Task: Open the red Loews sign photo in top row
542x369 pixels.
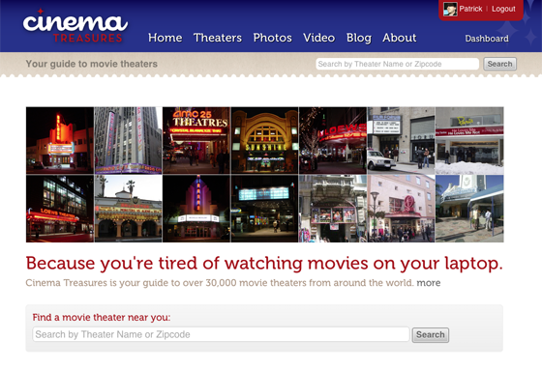Action: click(333, 140)
